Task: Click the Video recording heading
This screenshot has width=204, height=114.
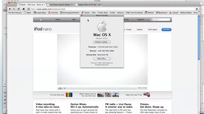Action: 48,105
